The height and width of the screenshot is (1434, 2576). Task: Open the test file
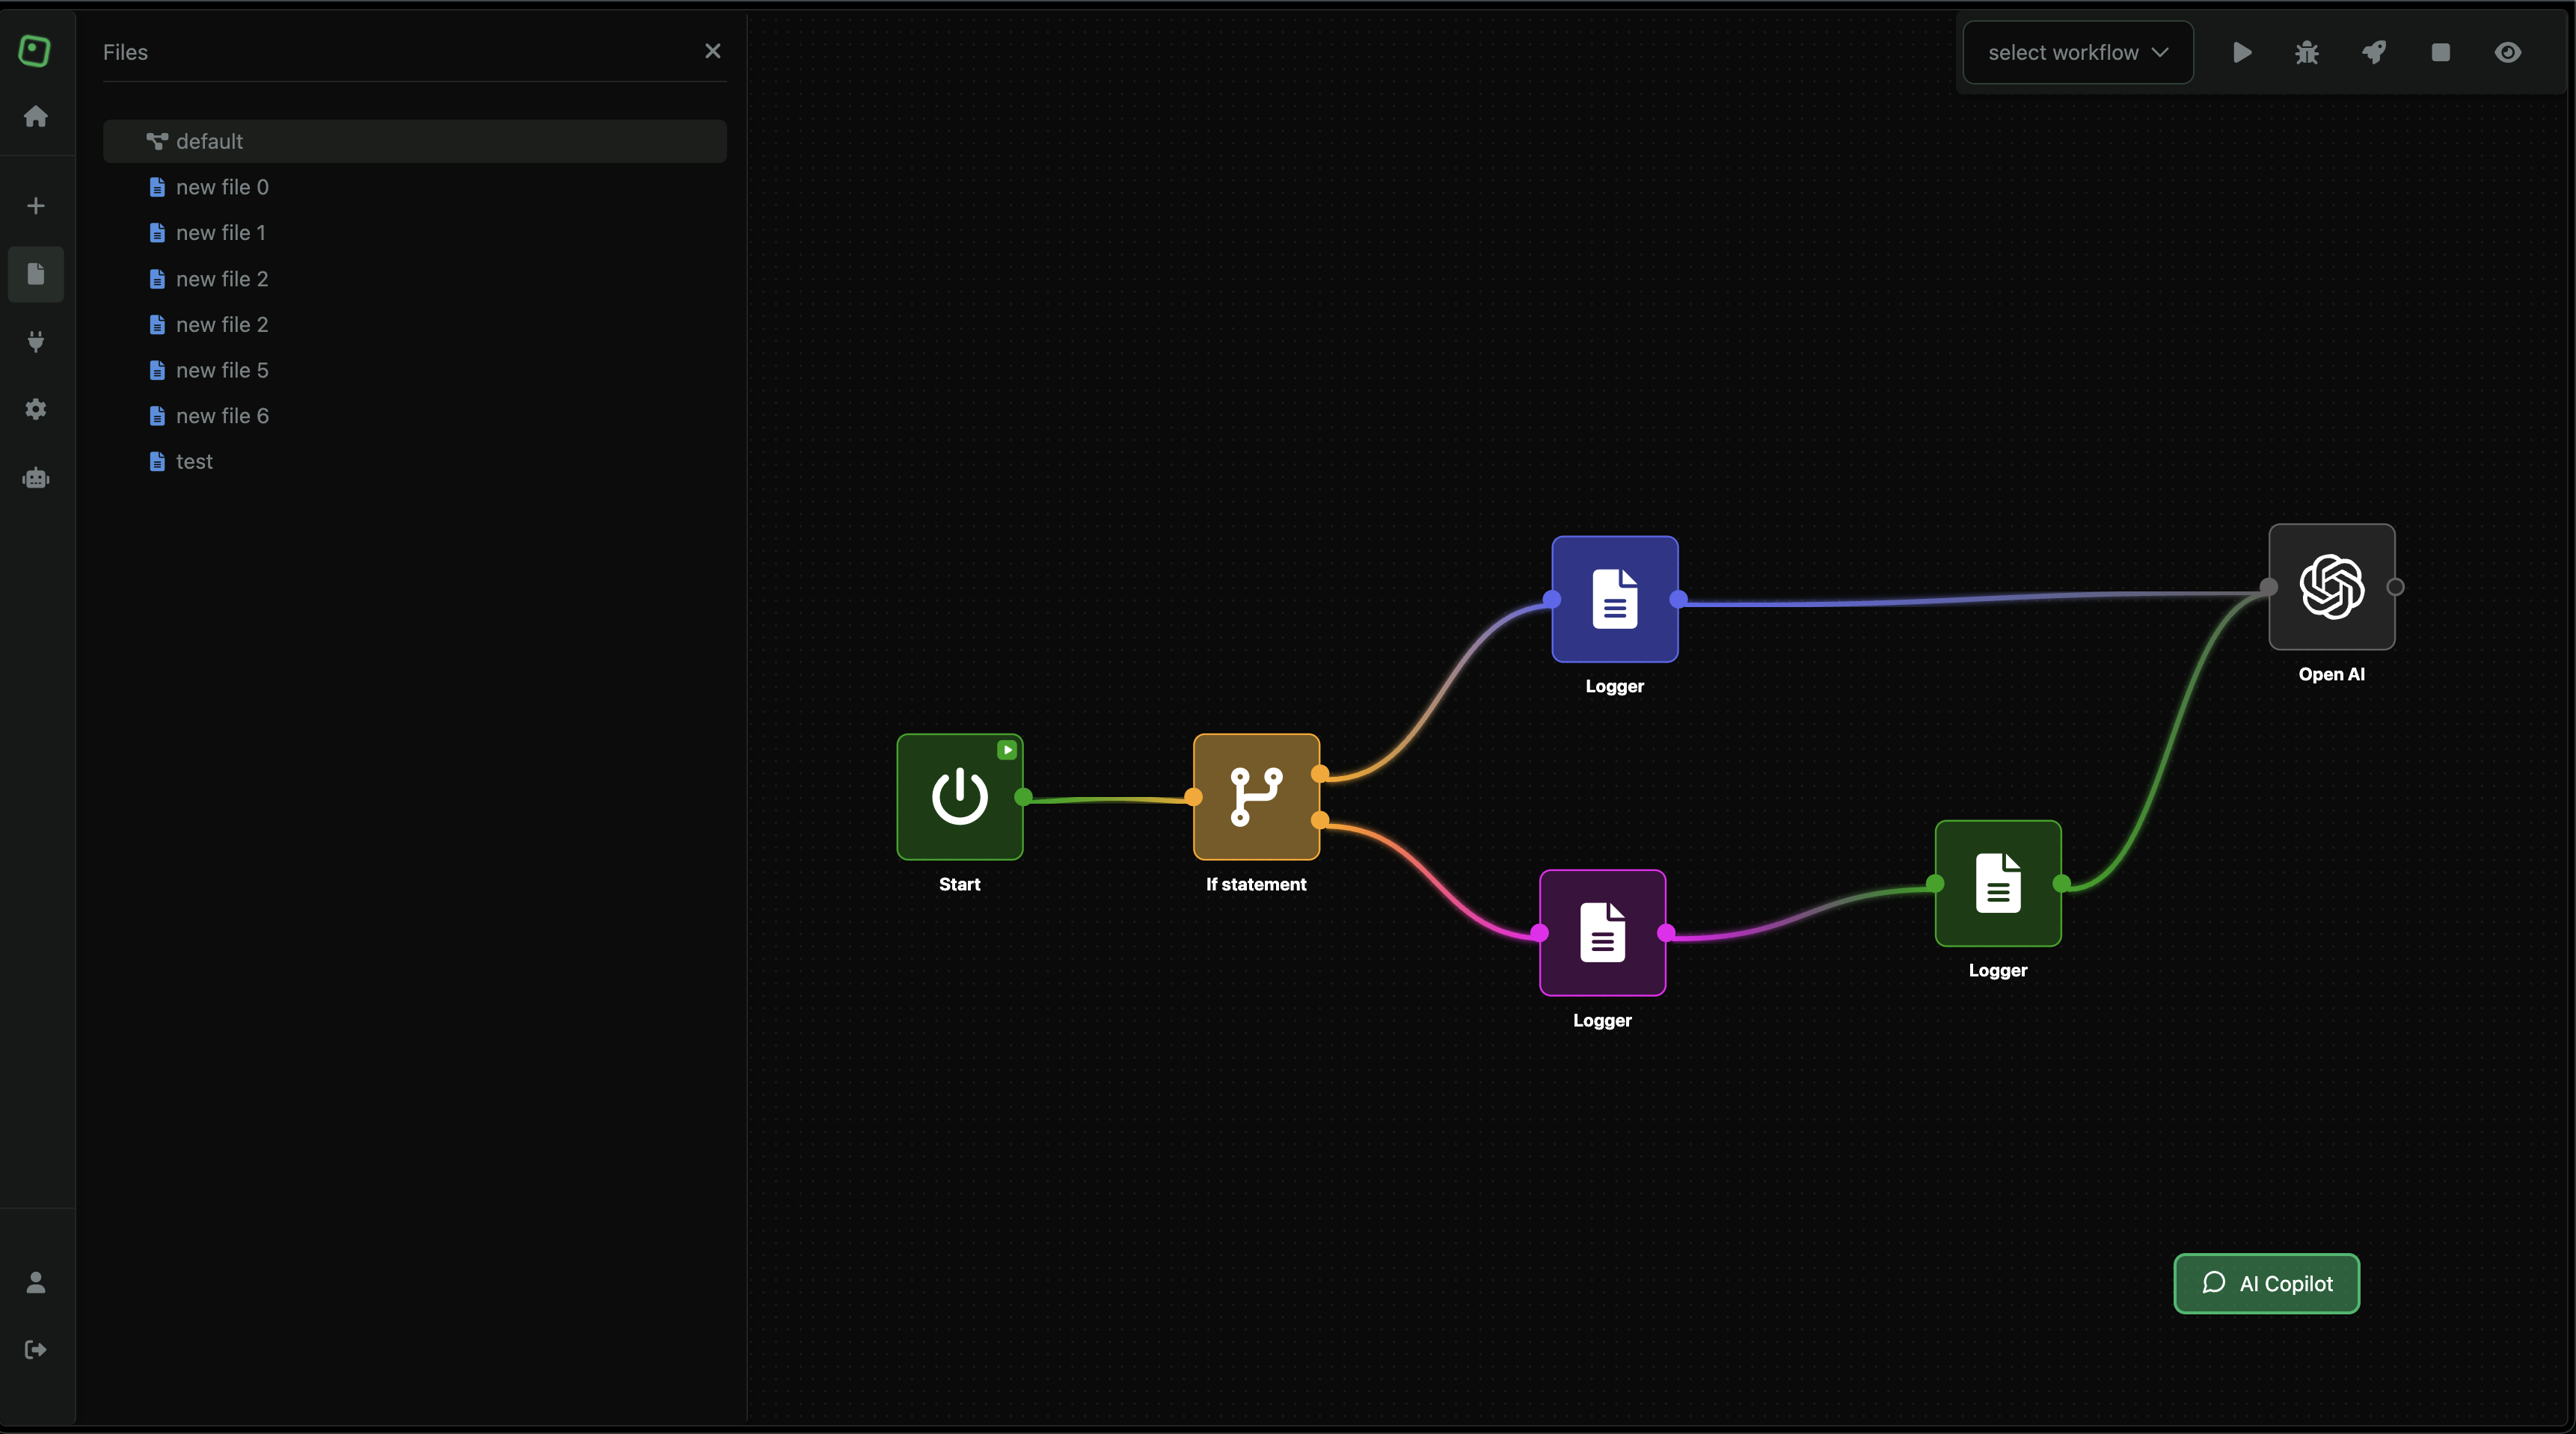(x=415, y=462)
